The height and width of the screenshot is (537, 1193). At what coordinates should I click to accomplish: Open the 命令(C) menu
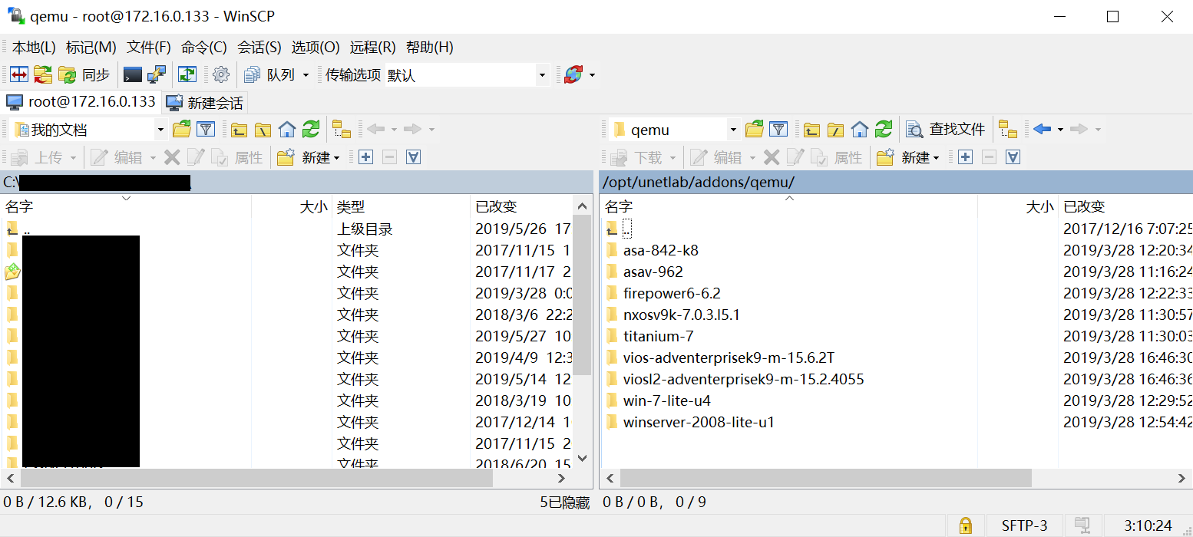(204, 47)
